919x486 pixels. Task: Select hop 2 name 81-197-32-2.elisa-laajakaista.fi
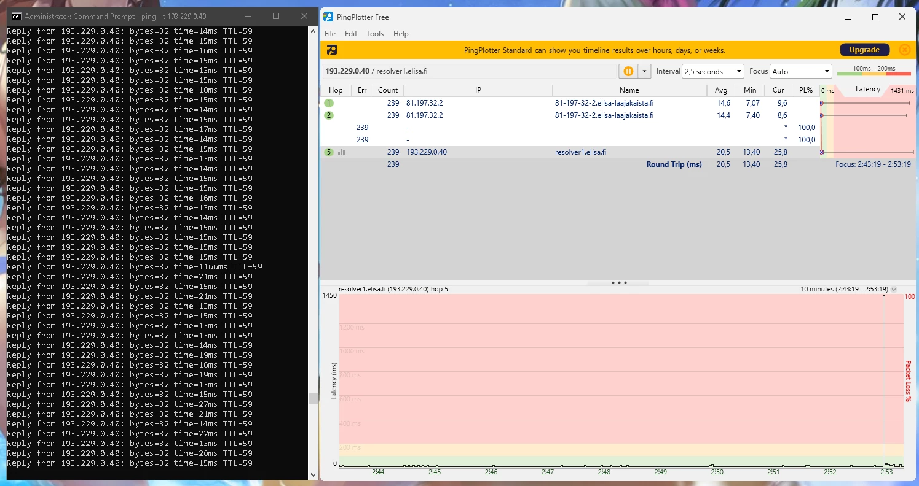pos(604,115)
